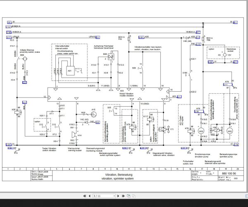Click the 'Emulsionspumpe' caption
The width and height of the screenshot is (248, 207).
click(203, 154)
